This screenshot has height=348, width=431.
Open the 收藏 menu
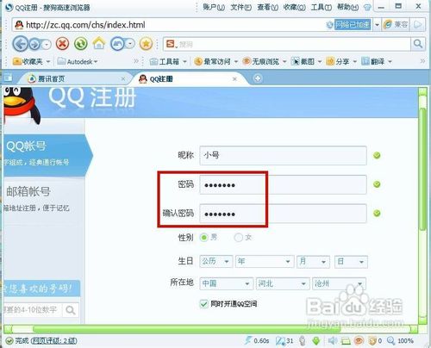tap(294, 7)
